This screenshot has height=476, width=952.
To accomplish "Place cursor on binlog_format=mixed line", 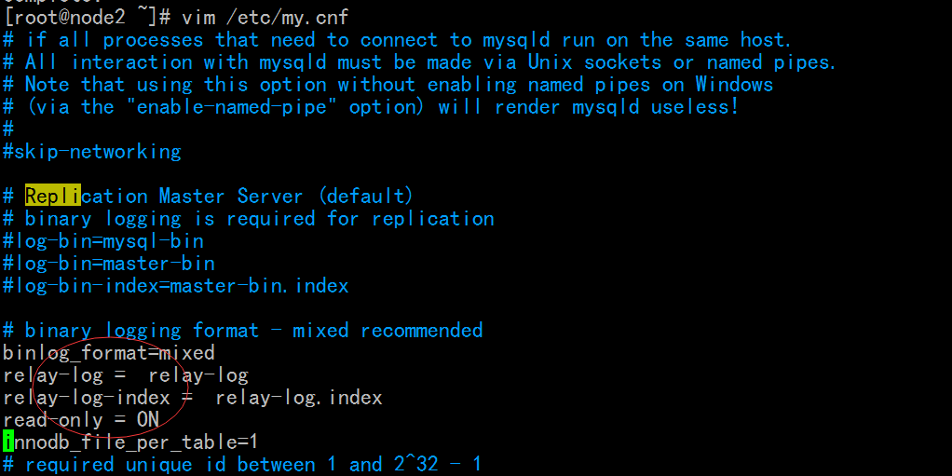I will click(109, 353).
